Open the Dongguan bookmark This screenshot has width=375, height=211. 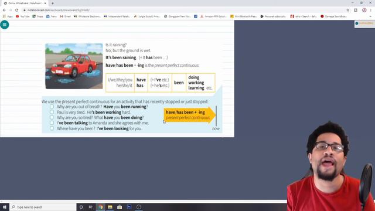pos(178,16)
